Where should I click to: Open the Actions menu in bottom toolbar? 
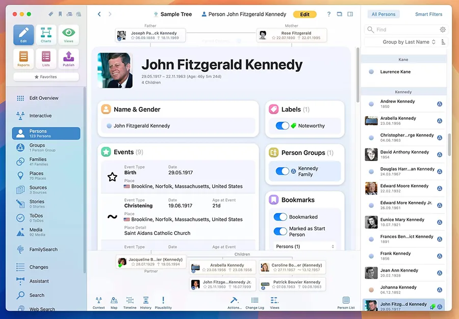[235, 302]
